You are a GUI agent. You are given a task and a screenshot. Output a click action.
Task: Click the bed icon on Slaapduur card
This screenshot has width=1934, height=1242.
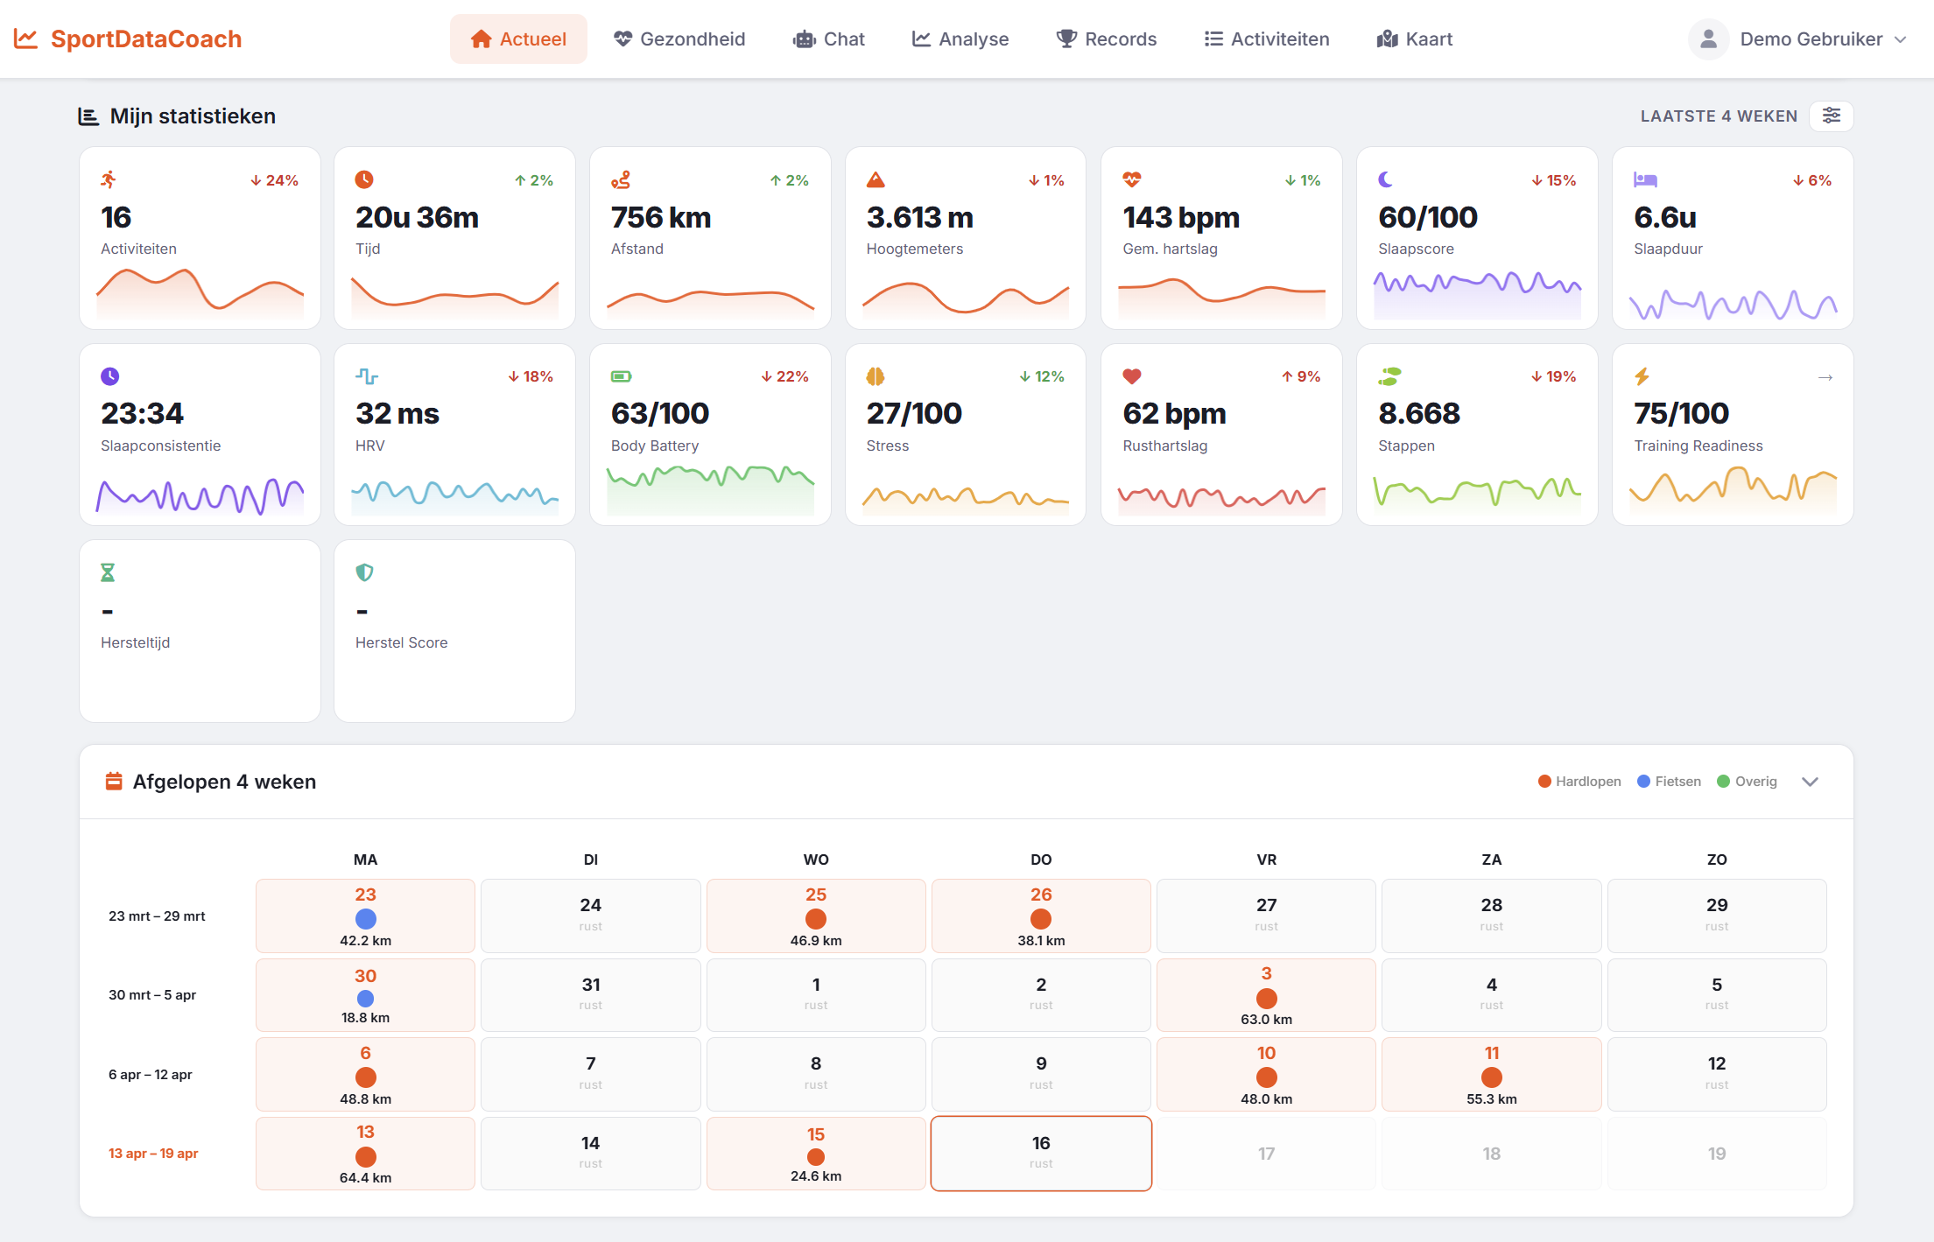coord(1645,179)
